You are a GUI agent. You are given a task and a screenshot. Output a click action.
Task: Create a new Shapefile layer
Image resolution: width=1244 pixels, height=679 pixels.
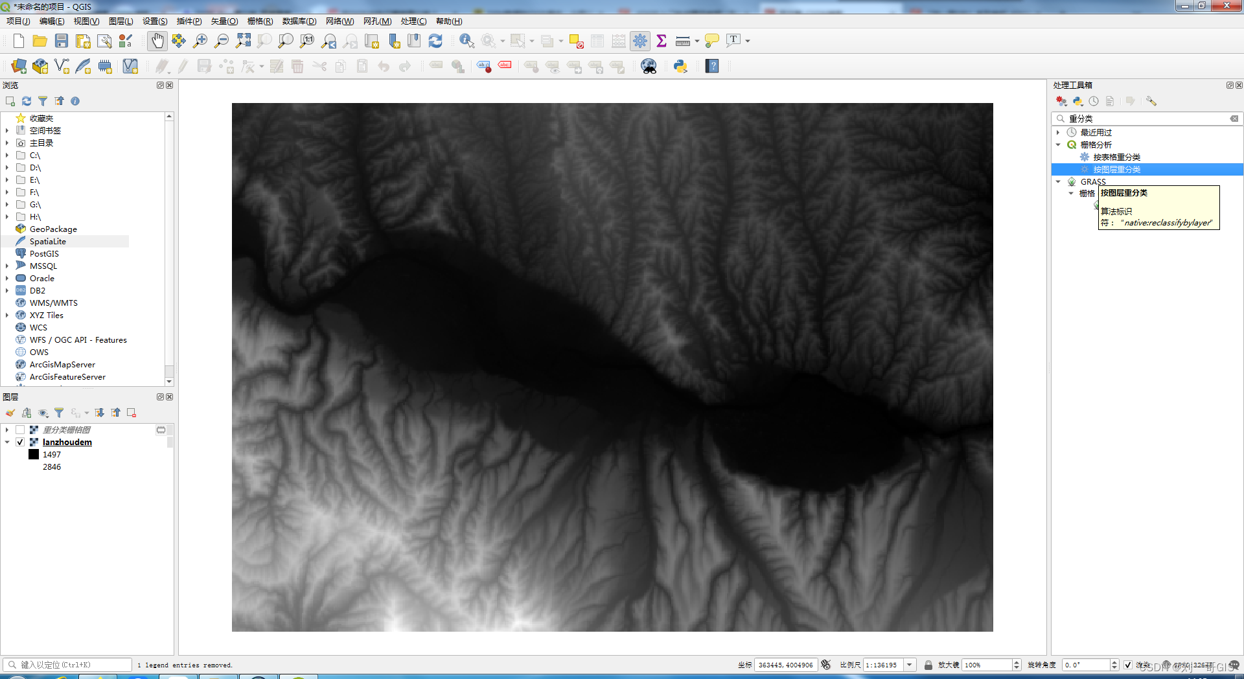(x=62, y=66)
